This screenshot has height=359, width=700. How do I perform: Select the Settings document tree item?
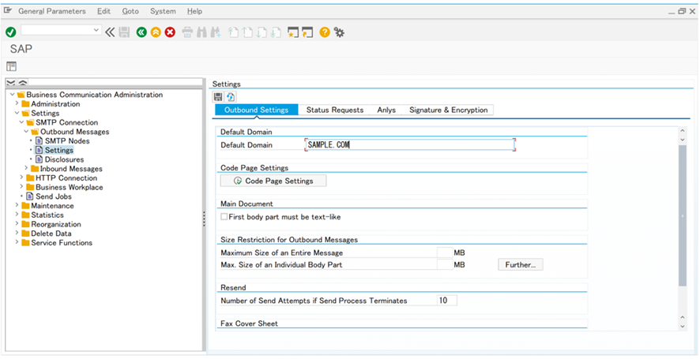click(59, 150)
